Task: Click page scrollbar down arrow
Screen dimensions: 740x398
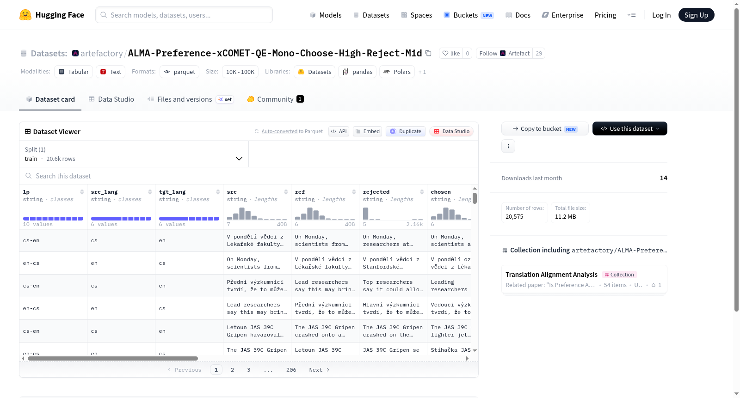Action: click(737, 394)
